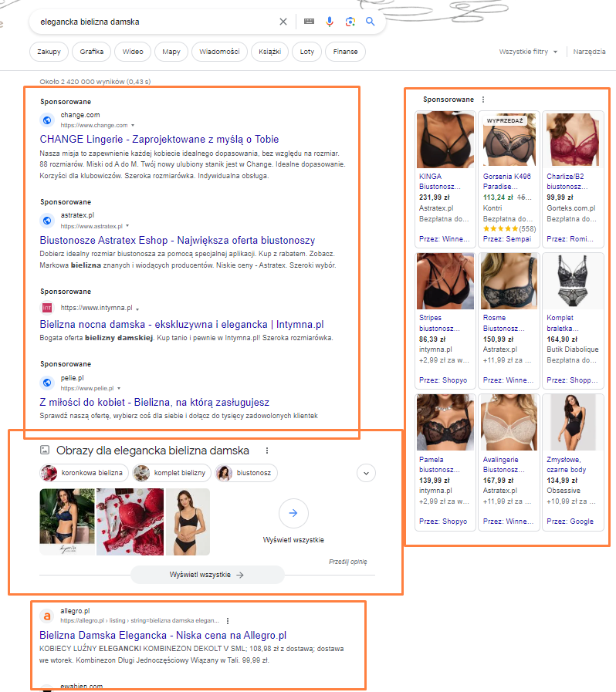Click the round arrow to view all images

coord(293,513)
